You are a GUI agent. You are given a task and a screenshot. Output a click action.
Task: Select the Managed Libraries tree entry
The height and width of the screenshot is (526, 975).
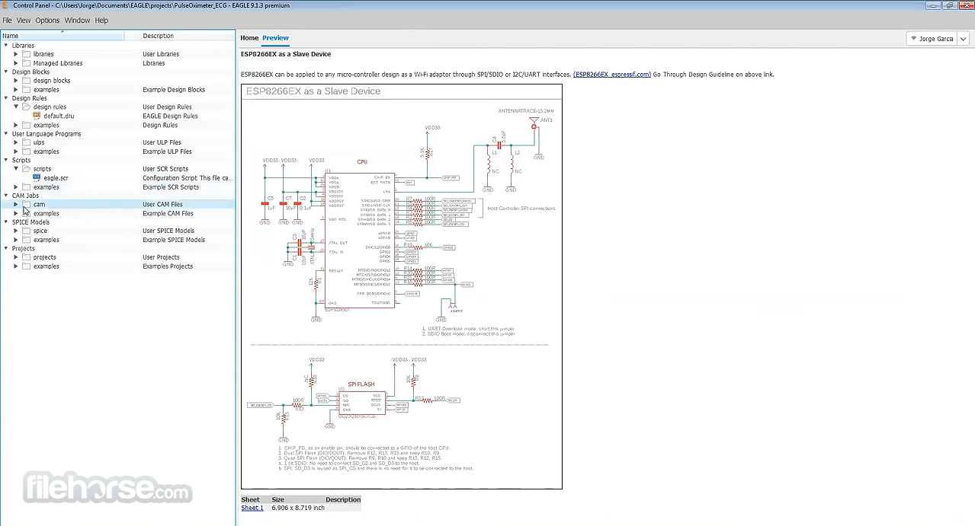(58, 63)
